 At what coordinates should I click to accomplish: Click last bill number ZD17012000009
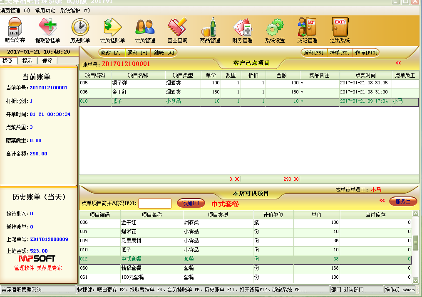point(49,239)
